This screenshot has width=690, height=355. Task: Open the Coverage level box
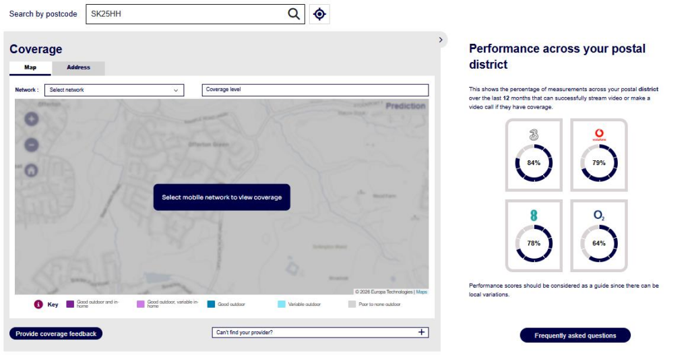(x=315, y=90)
